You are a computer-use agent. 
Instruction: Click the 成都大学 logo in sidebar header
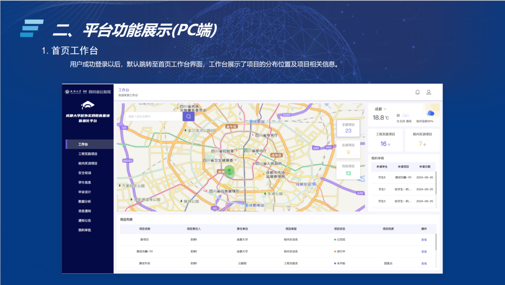pos(73,91)
